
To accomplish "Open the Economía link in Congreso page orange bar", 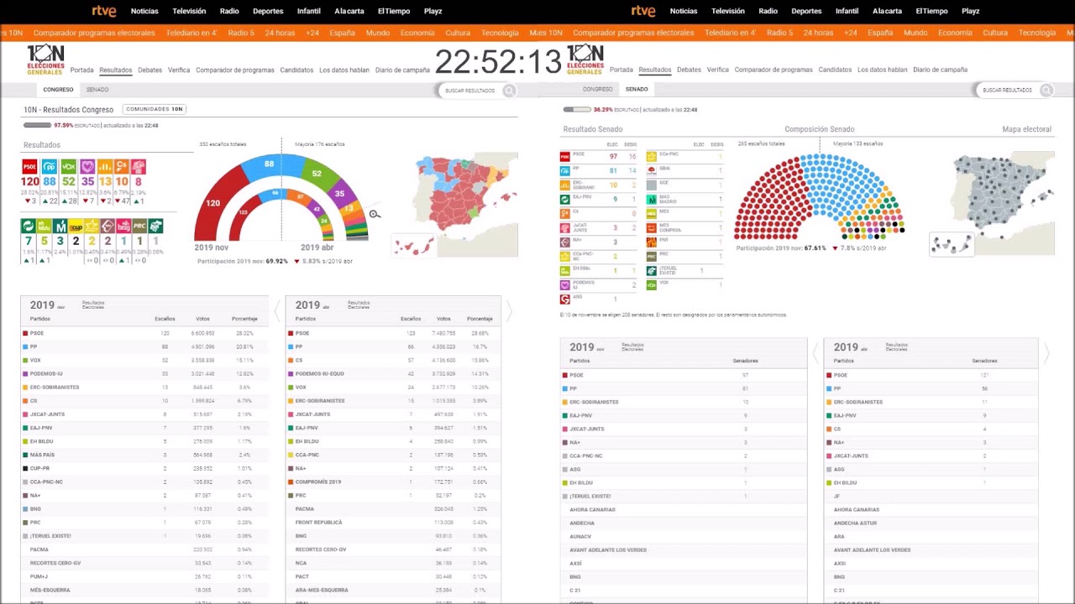I will pos(417,33).
